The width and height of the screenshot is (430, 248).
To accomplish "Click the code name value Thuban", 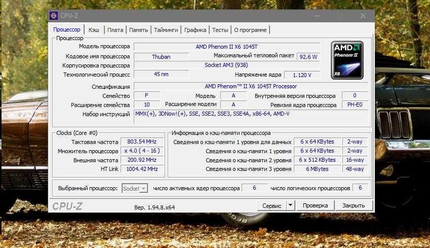I will [161, 57].
